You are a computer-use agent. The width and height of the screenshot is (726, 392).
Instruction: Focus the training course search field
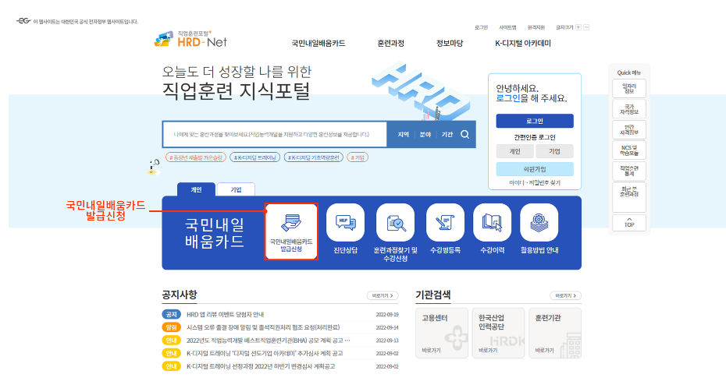tap(275, 135)
